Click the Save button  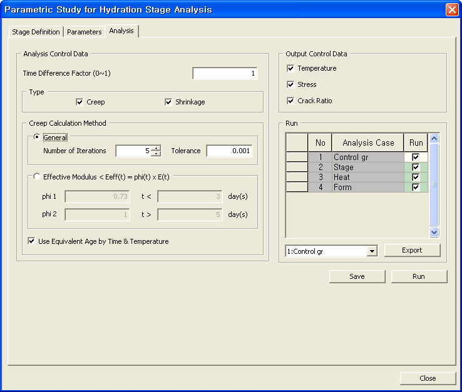pos(357,276)
